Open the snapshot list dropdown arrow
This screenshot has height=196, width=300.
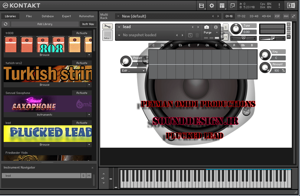pos(119,35)
